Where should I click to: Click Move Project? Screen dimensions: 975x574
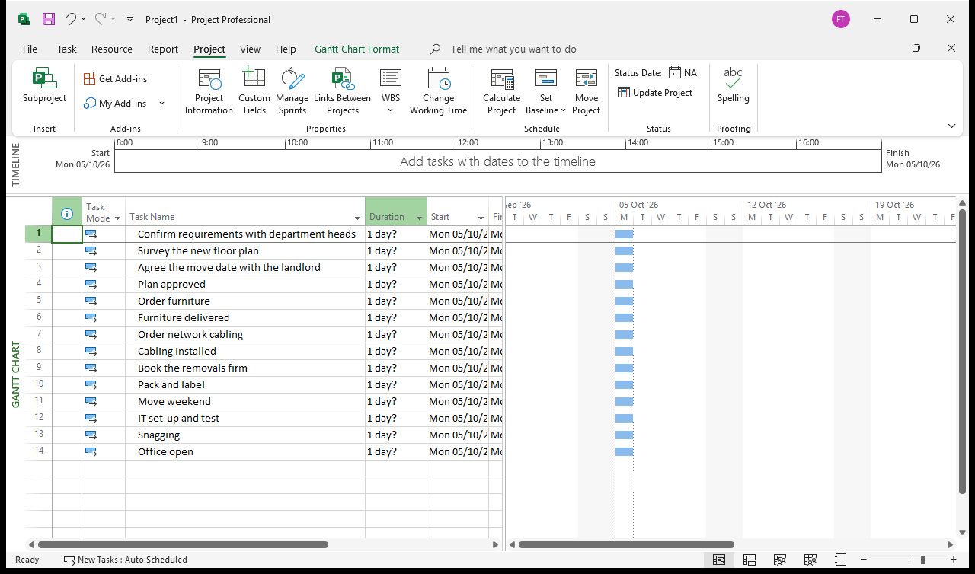pos(586,91)
